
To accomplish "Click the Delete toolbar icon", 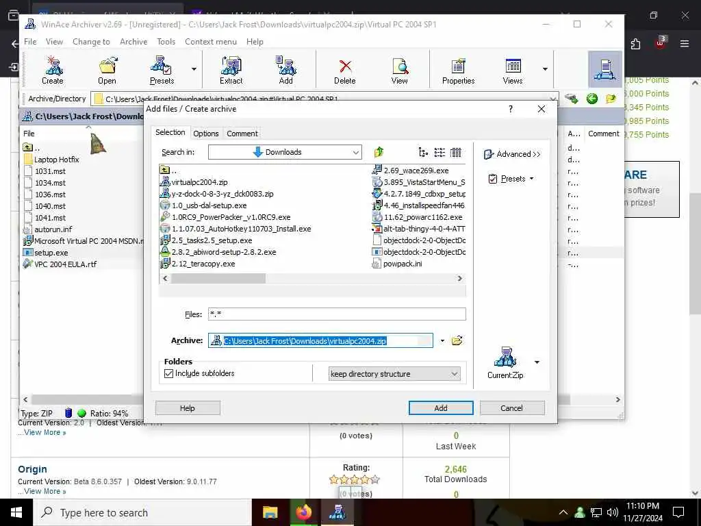I will [345, 70].
